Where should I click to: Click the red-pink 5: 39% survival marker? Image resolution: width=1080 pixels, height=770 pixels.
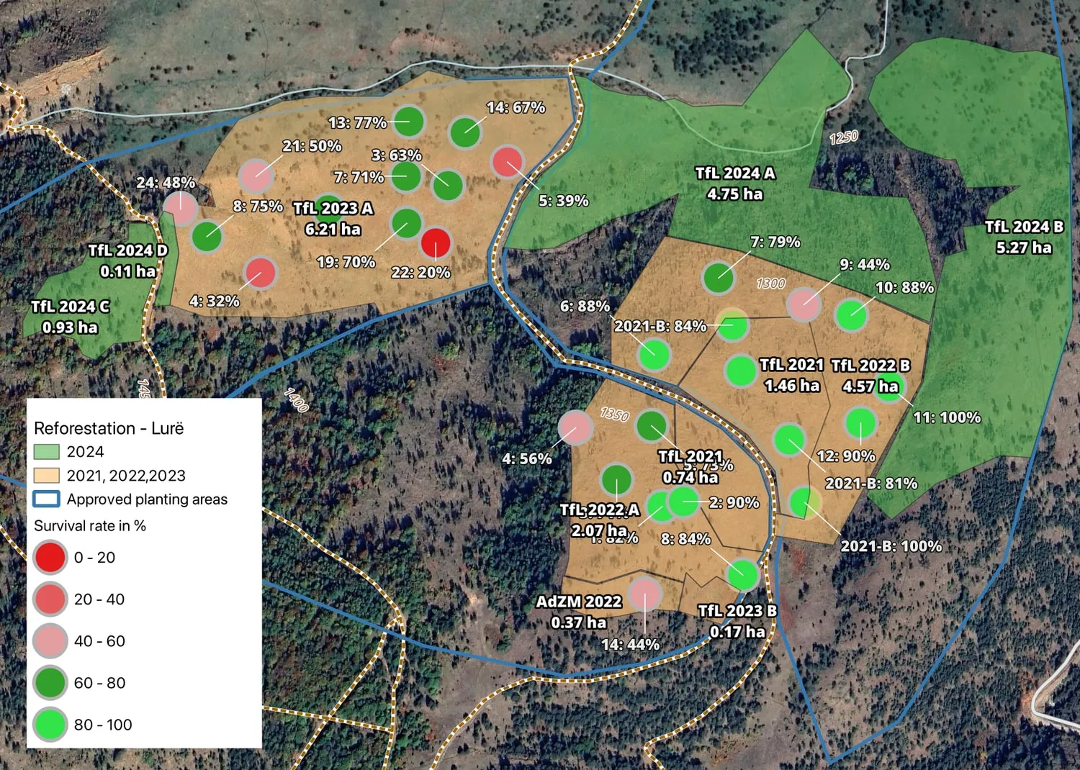pyautogui.click(x=509, y=163)
